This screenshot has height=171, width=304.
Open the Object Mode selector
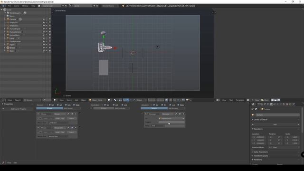[x=97, y=100]
